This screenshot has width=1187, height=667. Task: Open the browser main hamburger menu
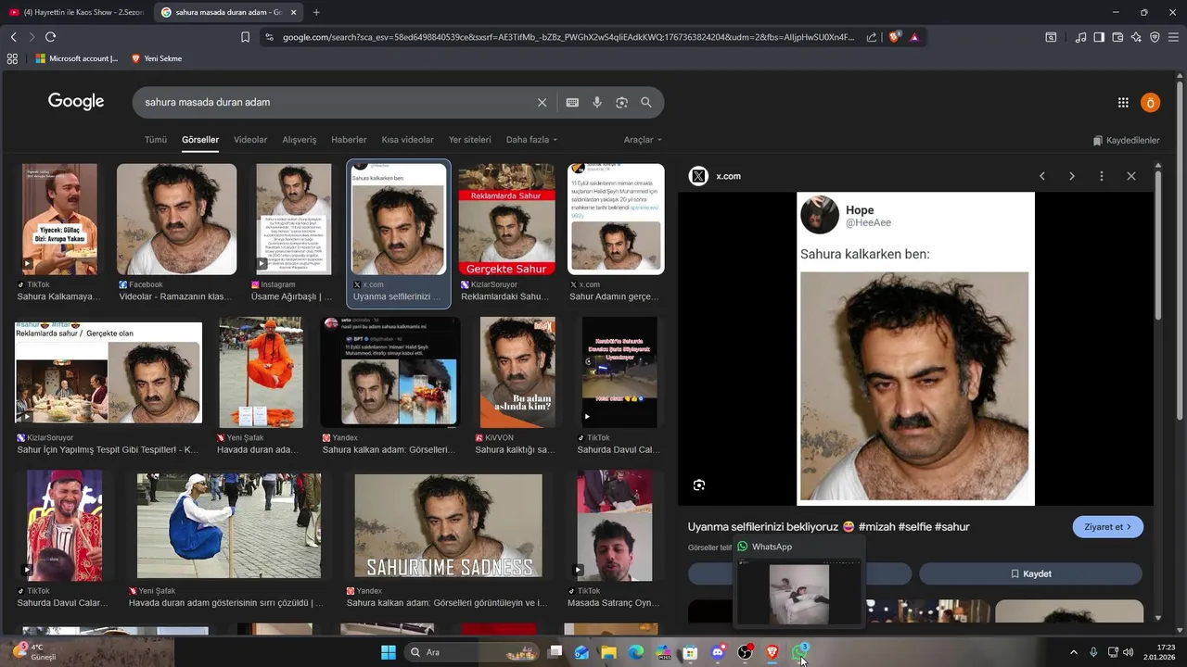coord(1173,37)
